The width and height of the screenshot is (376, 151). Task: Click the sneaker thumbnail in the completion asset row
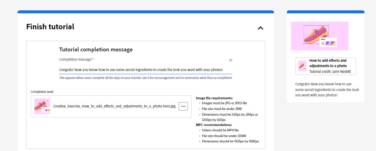point(42,106)
